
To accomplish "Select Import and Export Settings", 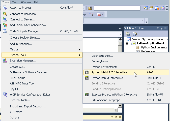I will 42,106.
